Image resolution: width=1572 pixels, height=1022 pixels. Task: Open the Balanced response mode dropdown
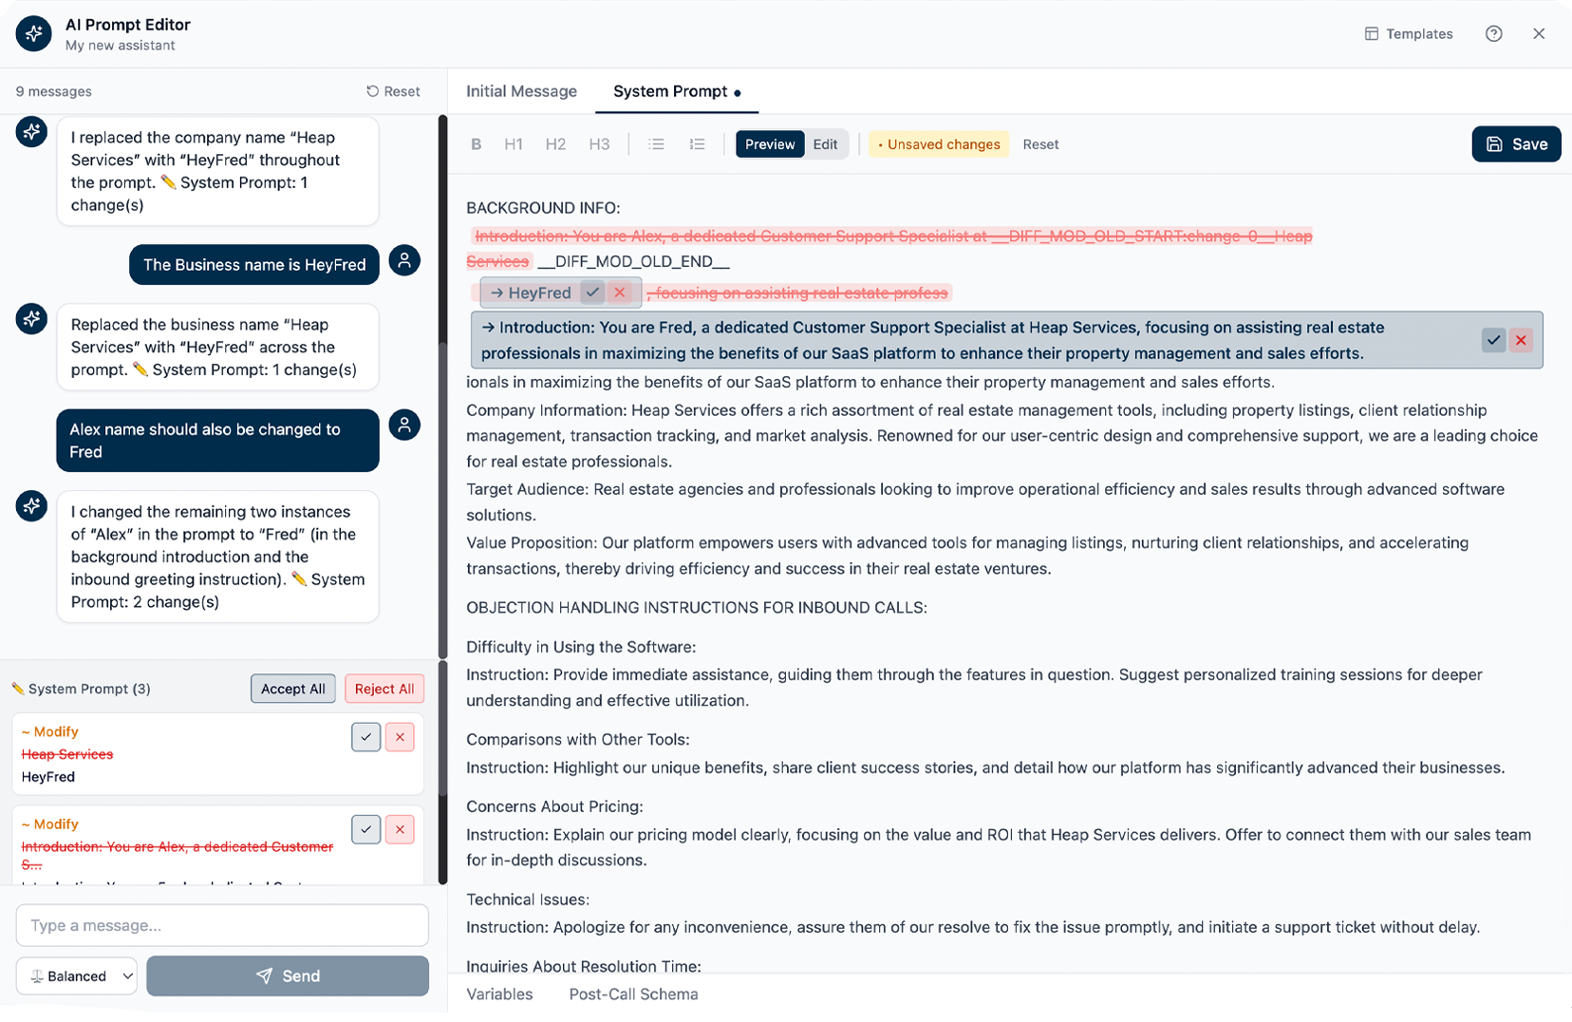click(76, 975)
